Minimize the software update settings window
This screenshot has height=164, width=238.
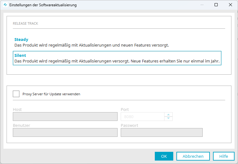tap(202, 5)
